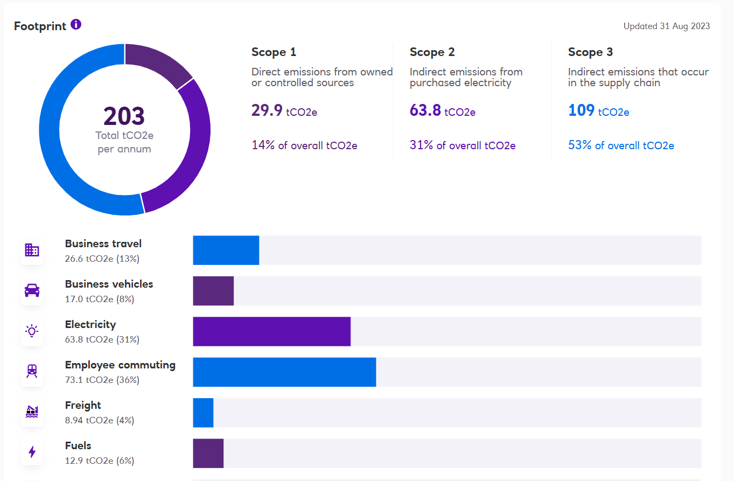This screenshot has width=734, height=481.
Task: Select the Scope 3 heading
Action: [590, 52]
